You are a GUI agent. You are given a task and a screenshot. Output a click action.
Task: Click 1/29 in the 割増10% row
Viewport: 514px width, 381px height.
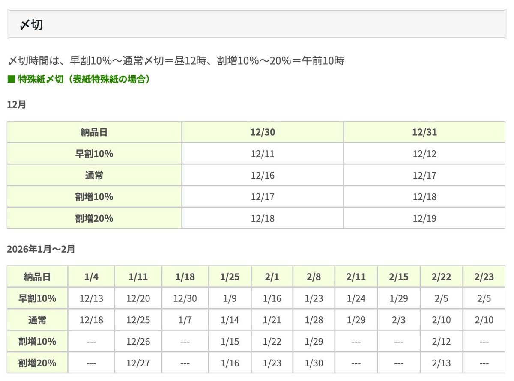(x=314, y=342)
